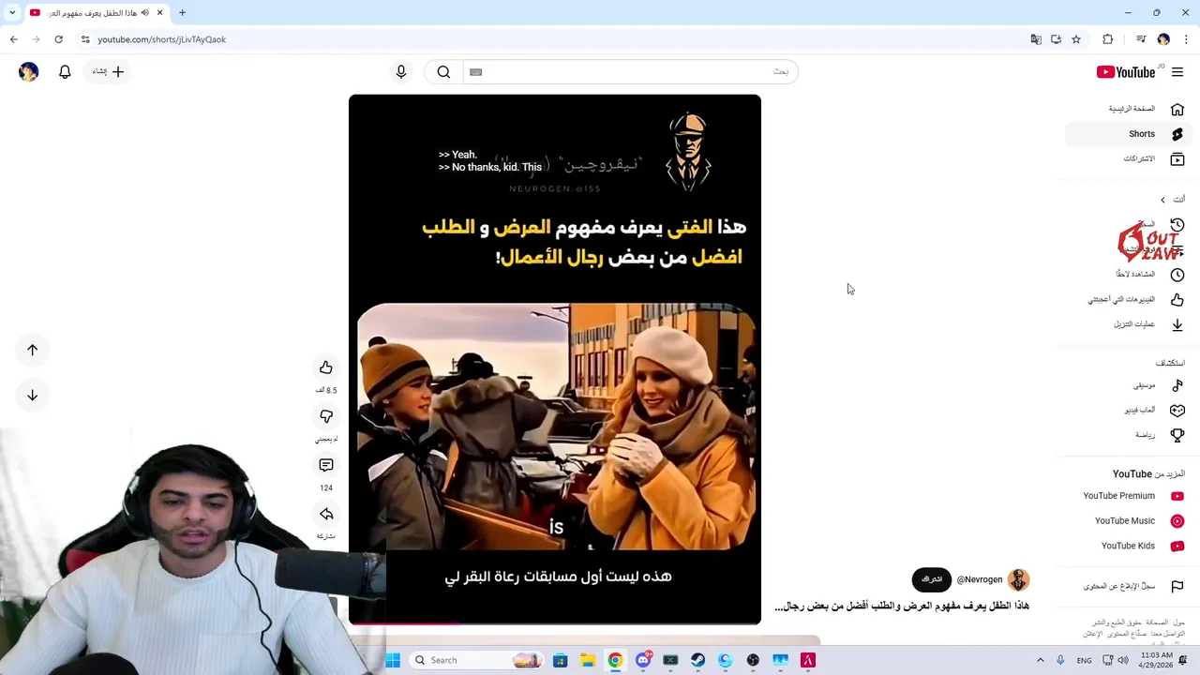Translate this page icon in address bar
The image size is (1200, 675).
(x=1036, y=39)
